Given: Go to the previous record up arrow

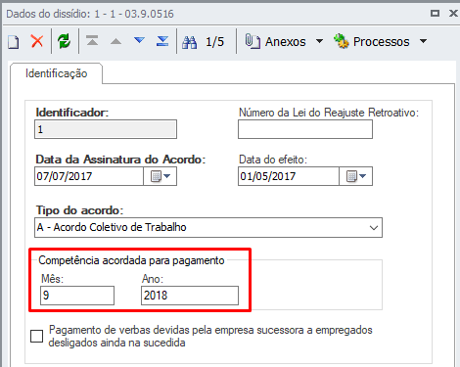Looking at the screenshot, I should [x=115, y=41].
